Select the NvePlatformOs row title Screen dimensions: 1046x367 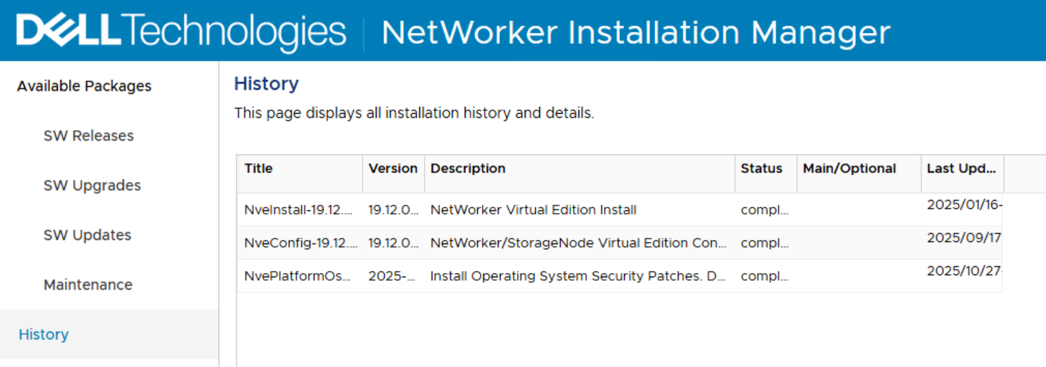[298, 276]
